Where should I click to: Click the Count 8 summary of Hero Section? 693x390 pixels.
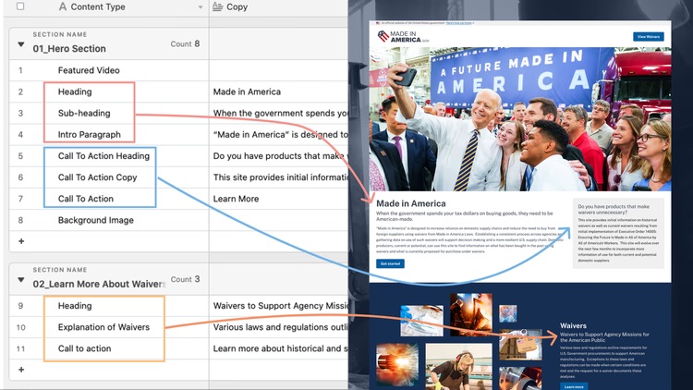click(185, 43)
